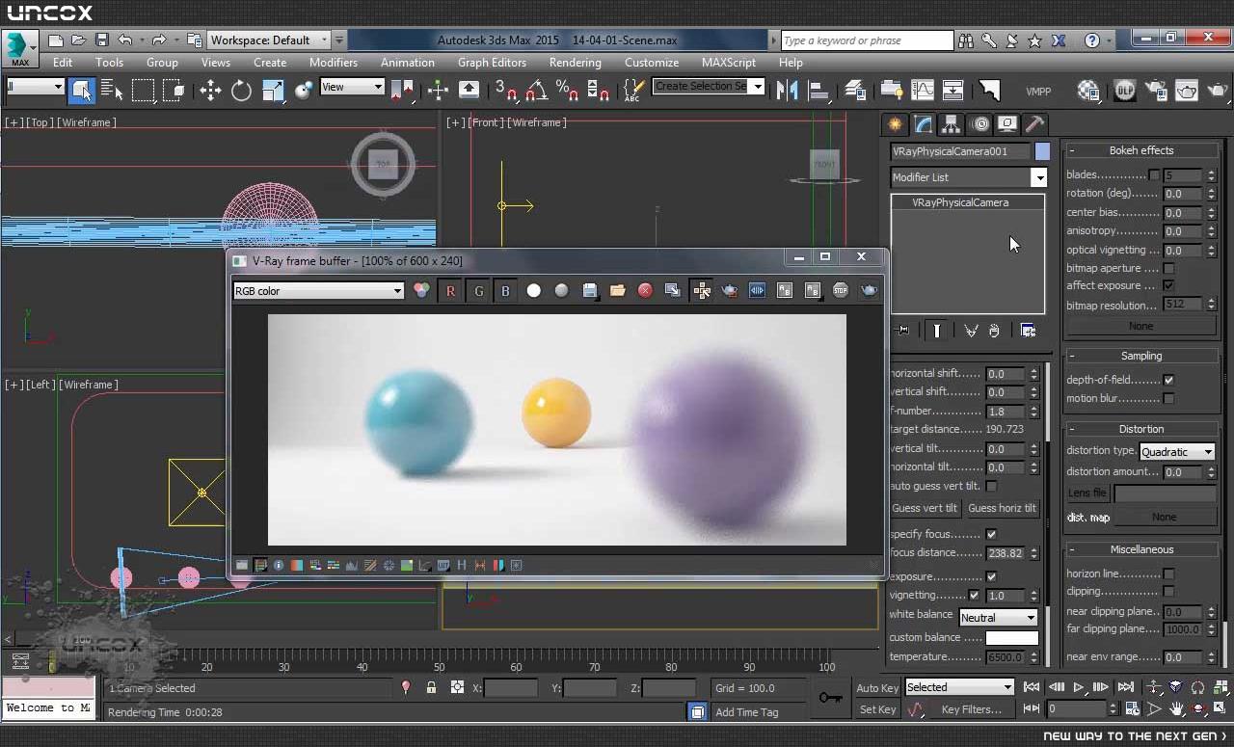
Task: Activate the Select and Rotate tool
Action: pos(241,91)
